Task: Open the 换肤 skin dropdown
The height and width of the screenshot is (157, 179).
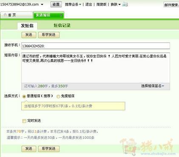Action: (x=116, y=5)
